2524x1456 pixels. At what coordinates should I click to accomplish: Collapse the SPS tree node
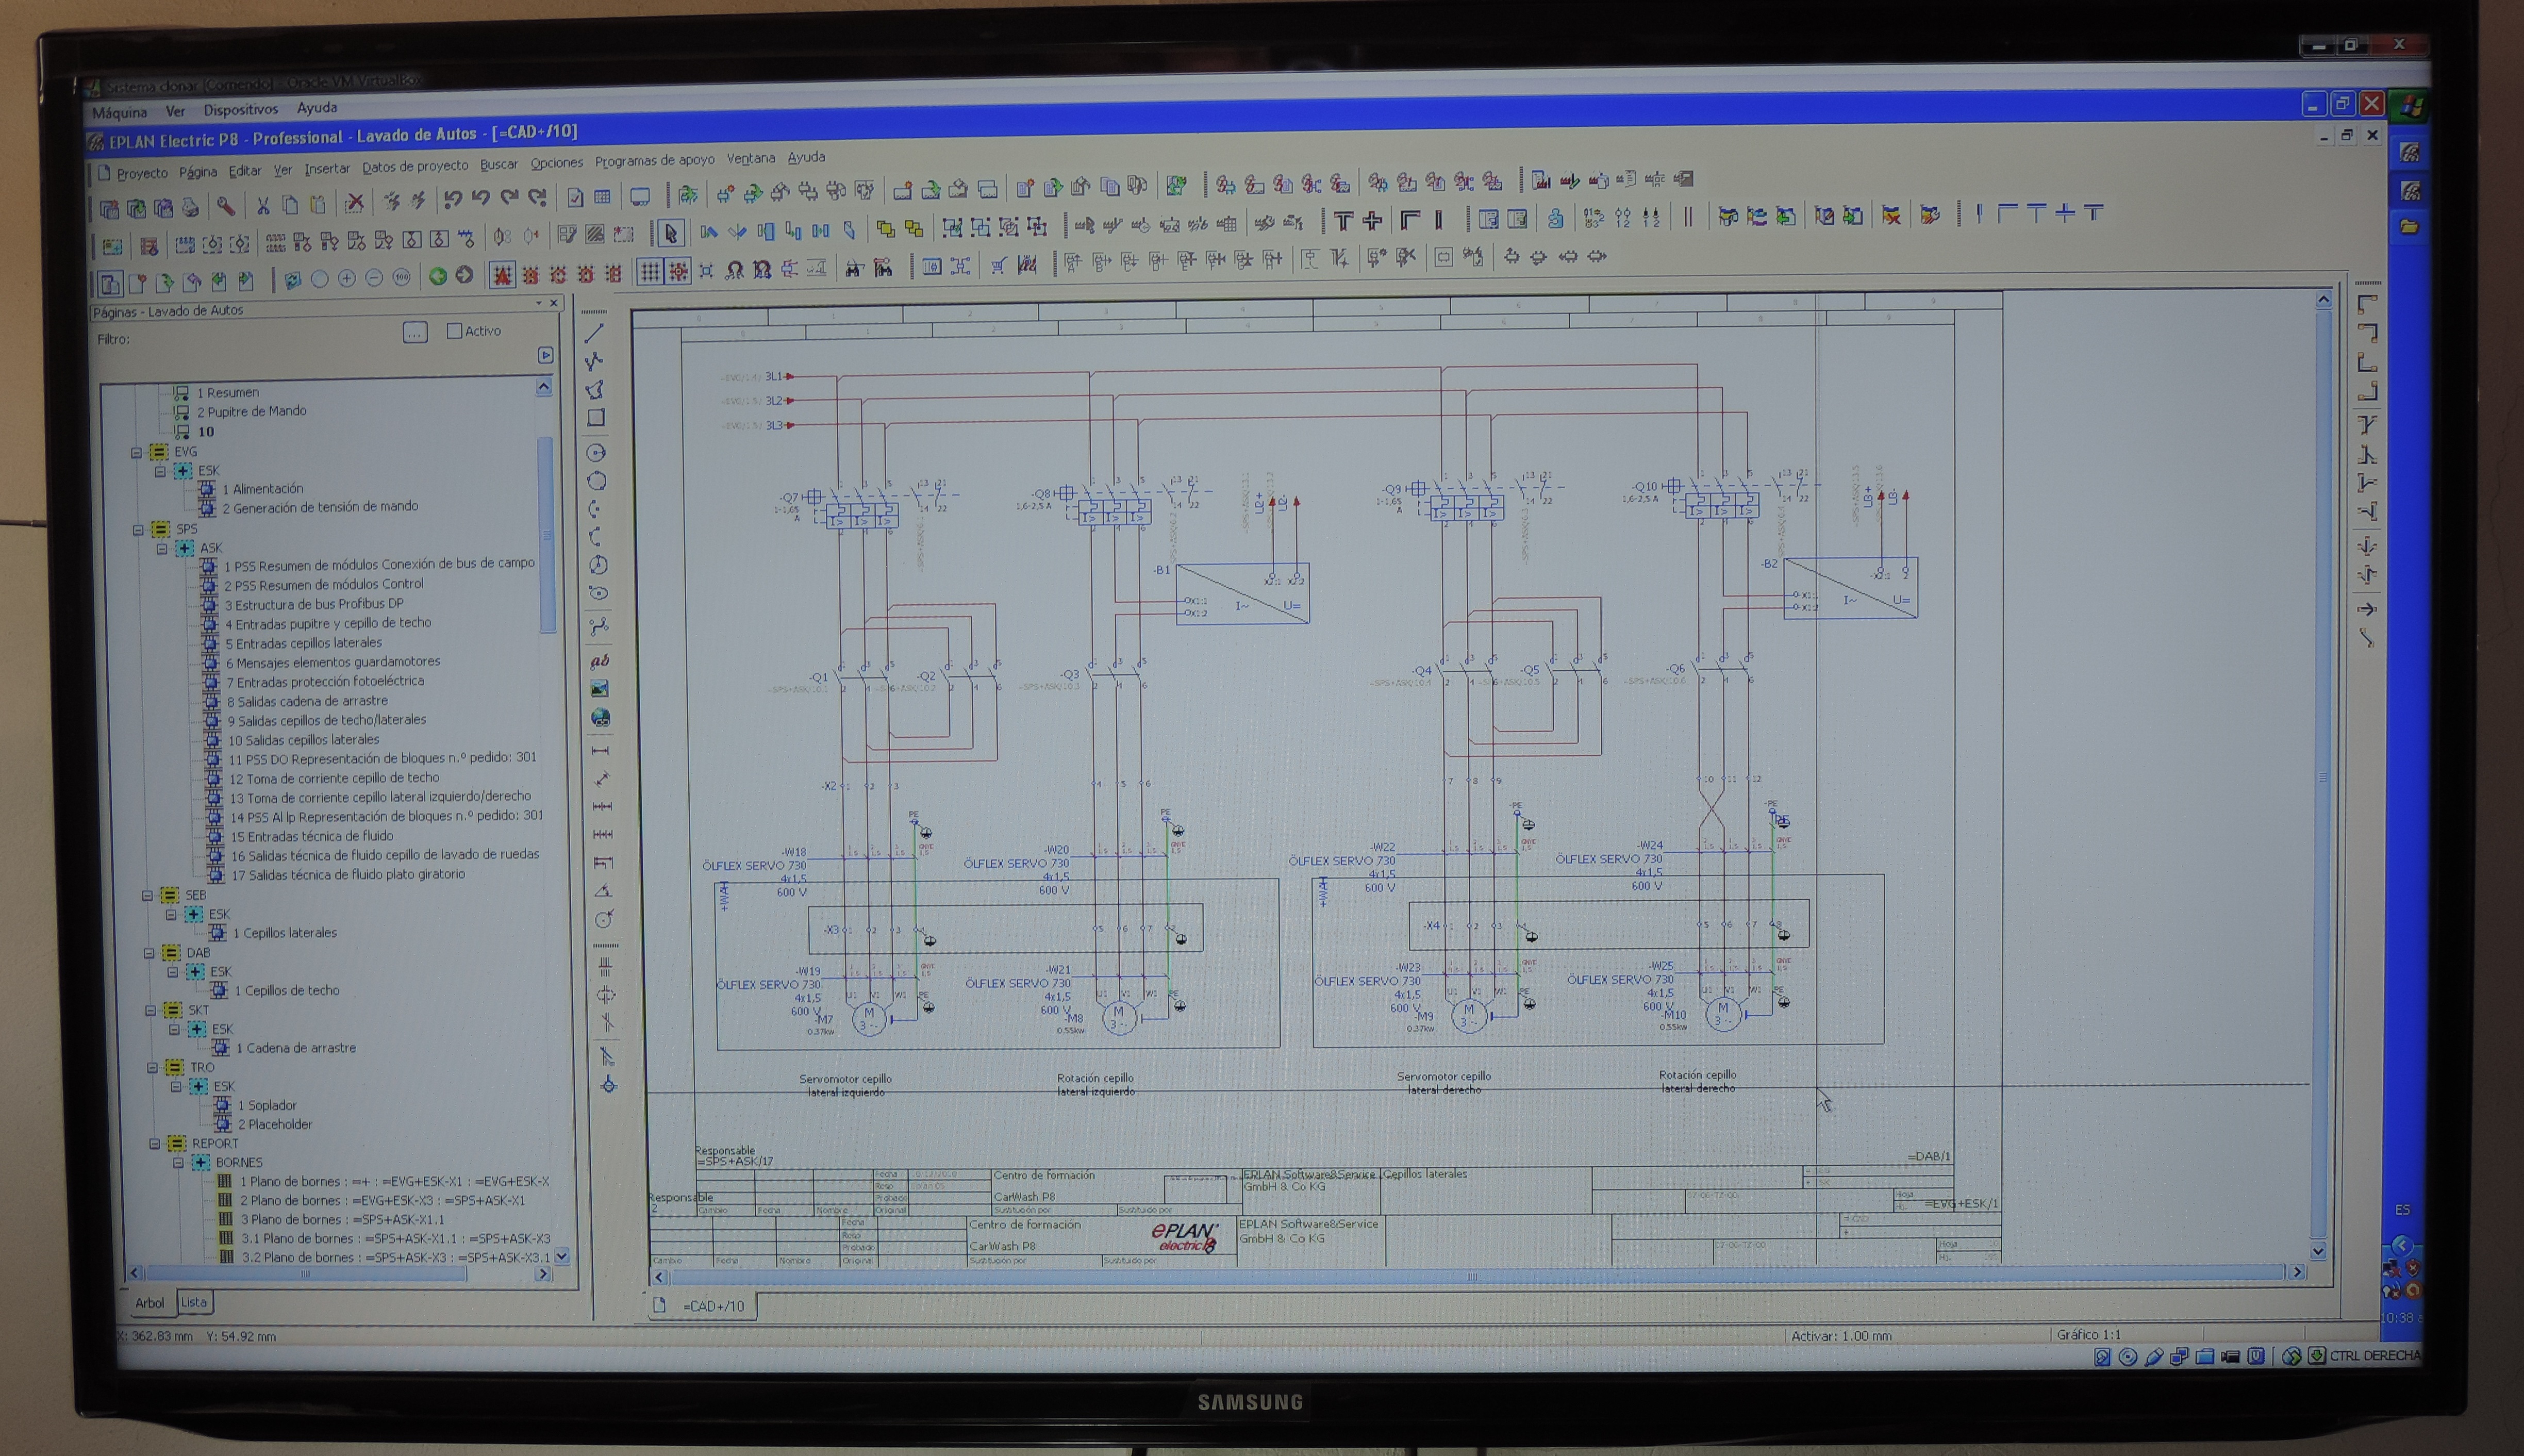(138, 530)
